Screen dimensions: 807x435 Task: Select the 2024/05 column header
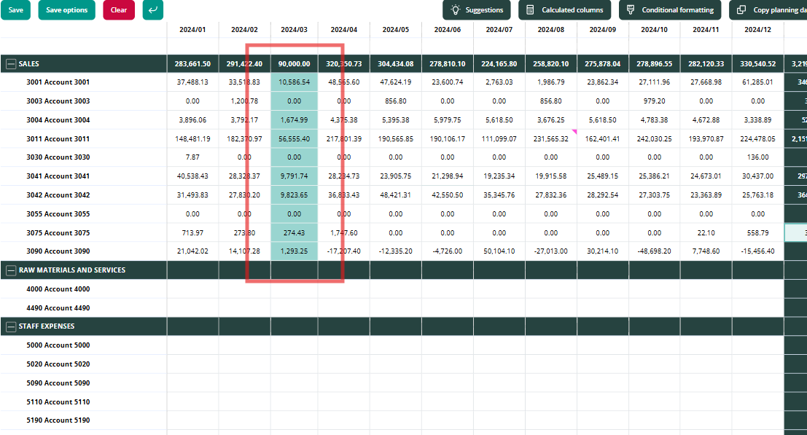(395, 30)
